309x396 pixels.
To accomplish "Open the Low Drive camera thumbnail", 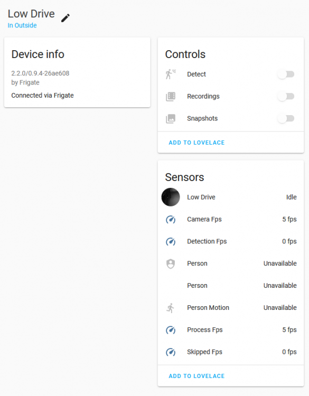I will [x=171, y=197].
